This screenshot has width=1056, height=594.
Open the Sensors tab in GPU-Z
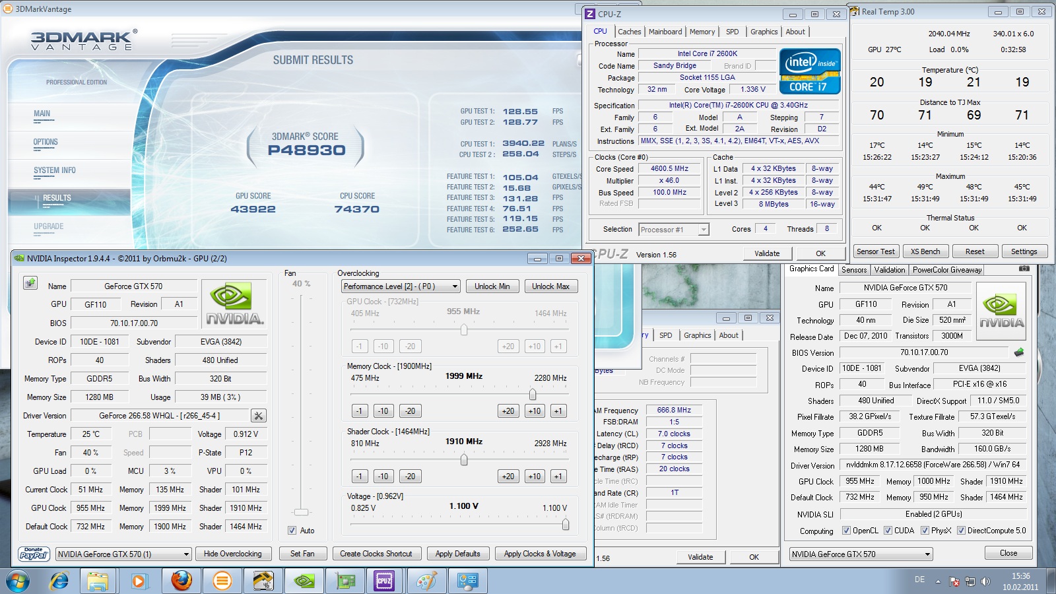[853, 270]
